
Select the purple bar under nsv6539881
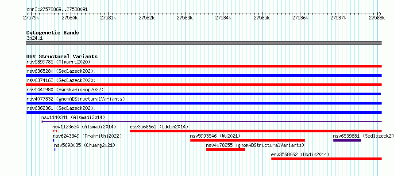(347, 140)
